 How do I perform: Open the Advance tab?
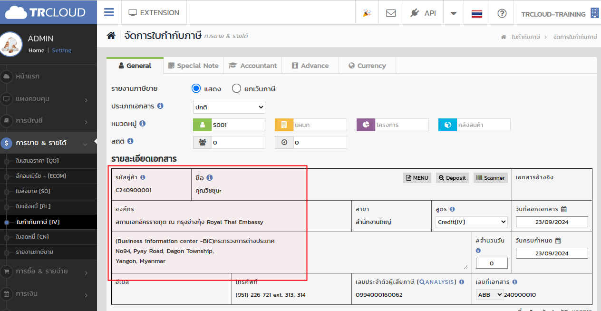pyautogui.click(x=310, y=66)
